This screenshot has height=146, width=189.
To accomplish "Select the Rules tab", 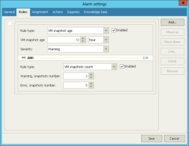I will pyautogui.click(x=23, y=12).
